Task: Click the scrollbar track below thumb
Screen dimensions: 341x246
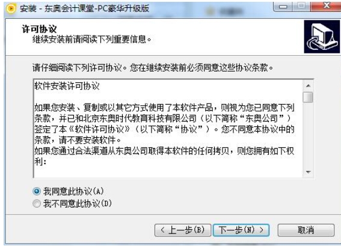Action: (308, 134)
